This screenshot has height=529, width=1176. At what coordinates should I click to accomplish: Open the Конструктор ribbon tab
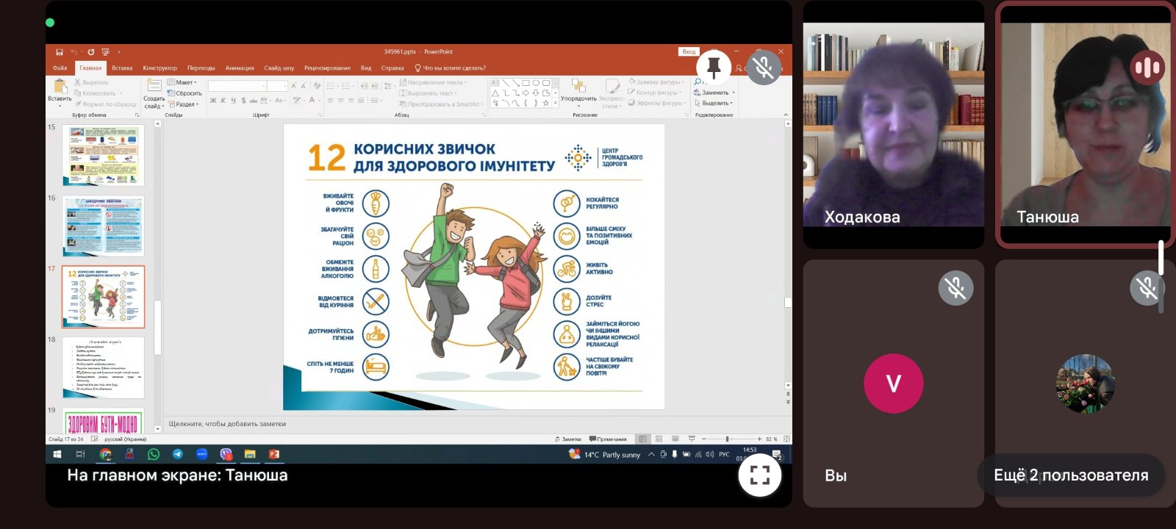[x=159, y=68]
